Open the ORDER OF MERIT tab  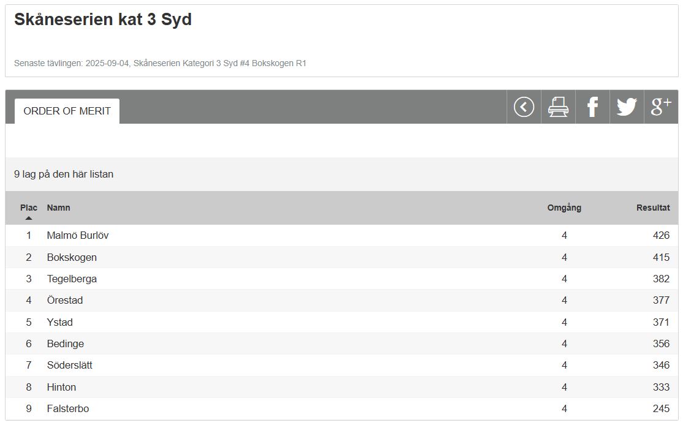[67, 111]
